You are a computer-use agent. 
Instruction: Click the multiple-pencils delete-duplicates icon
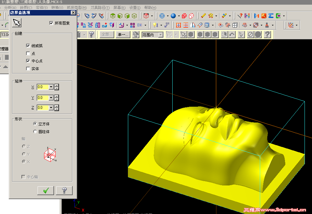click(x=211, y=16)
